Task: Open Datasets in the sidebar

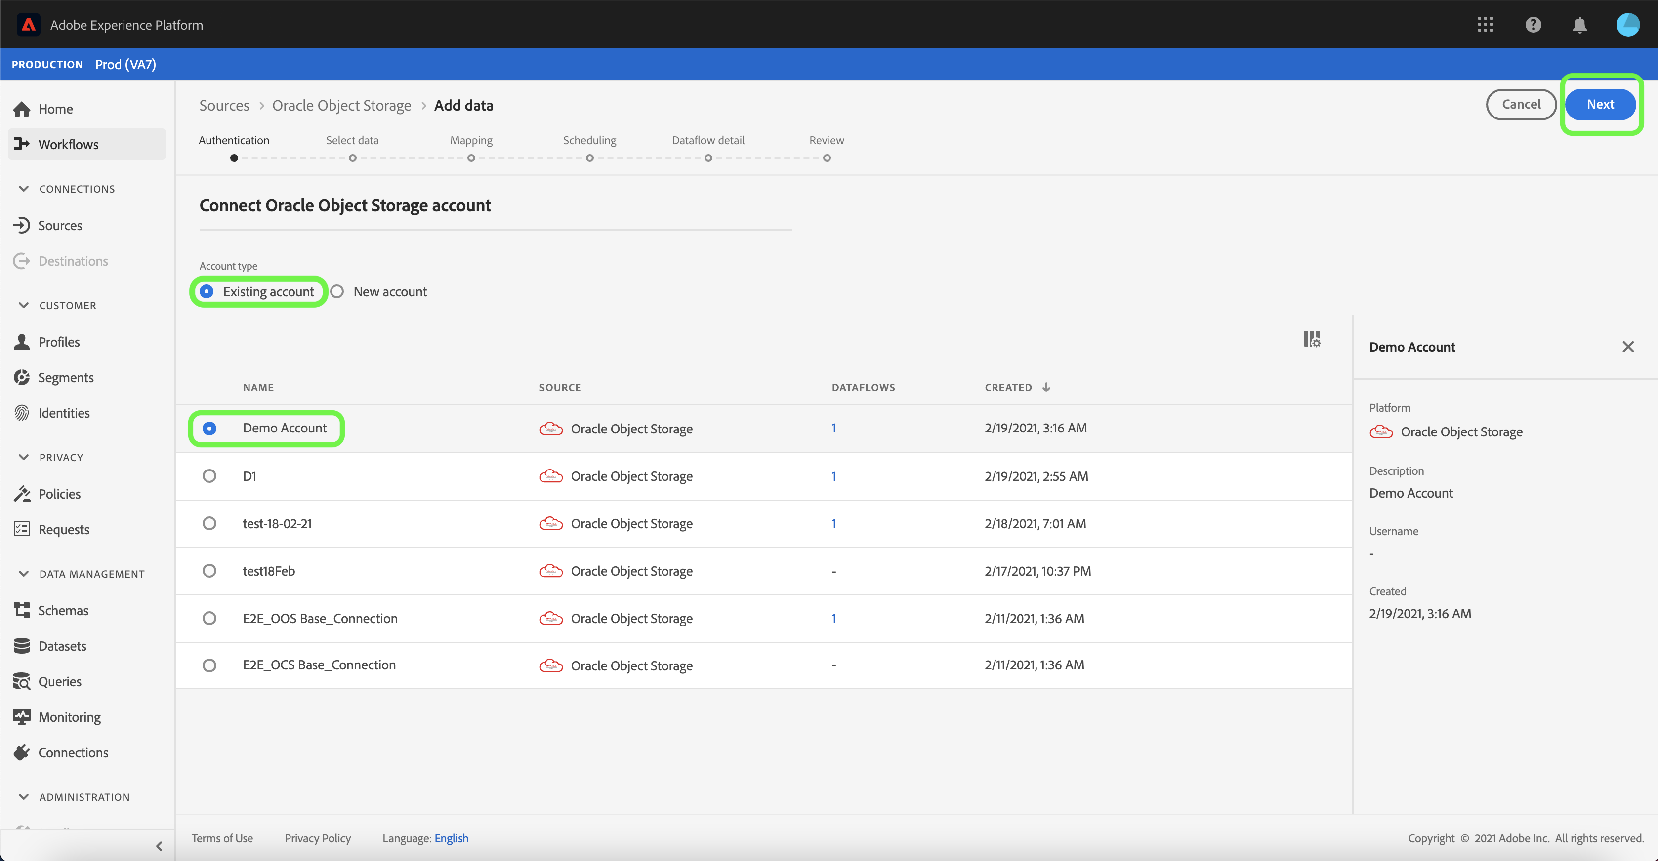Action: [62, 646]
